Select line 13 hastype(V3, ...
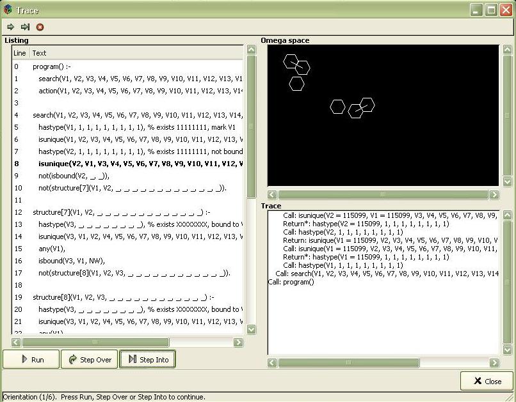The width and height of the screenshot is (516, 402). point(127,224)
